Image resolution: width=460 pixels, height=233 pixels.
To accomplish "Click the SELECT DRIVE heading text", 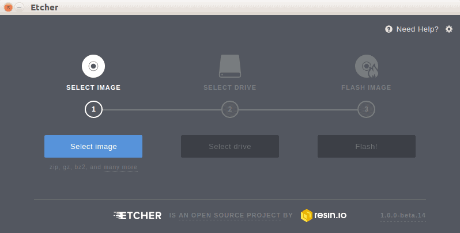I will (x=229, y=87).
